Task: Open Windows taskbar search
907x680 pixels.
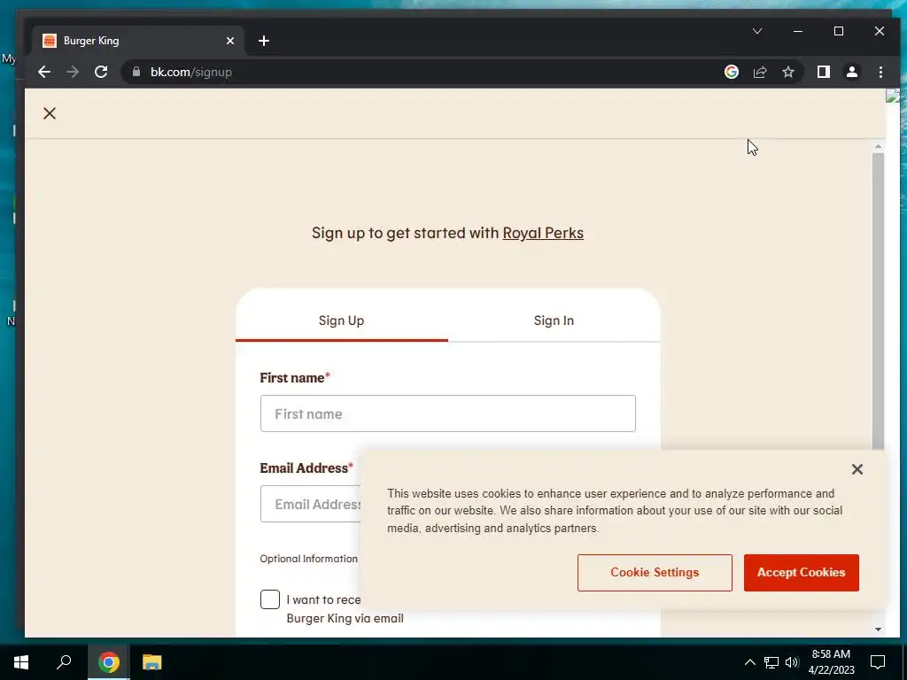Action: tap(64, 662)
